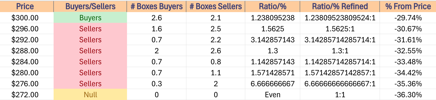
Task: Select the # Boxes Sellers header cell
Action: pos(216,6)
